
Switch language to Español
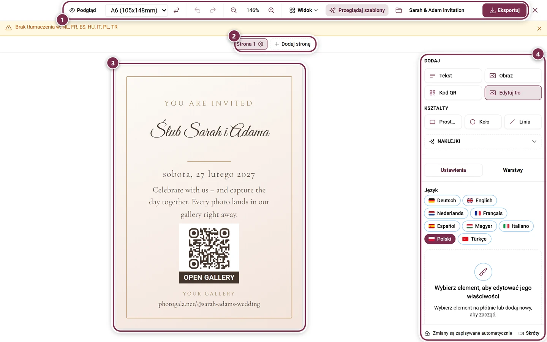tap(442, 226)
